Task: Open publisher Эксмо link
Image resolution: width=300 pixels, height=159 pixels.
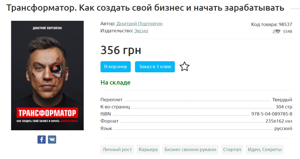Action: [141, 31]
